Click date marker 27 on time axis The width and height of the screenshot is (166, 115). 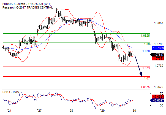40,111
